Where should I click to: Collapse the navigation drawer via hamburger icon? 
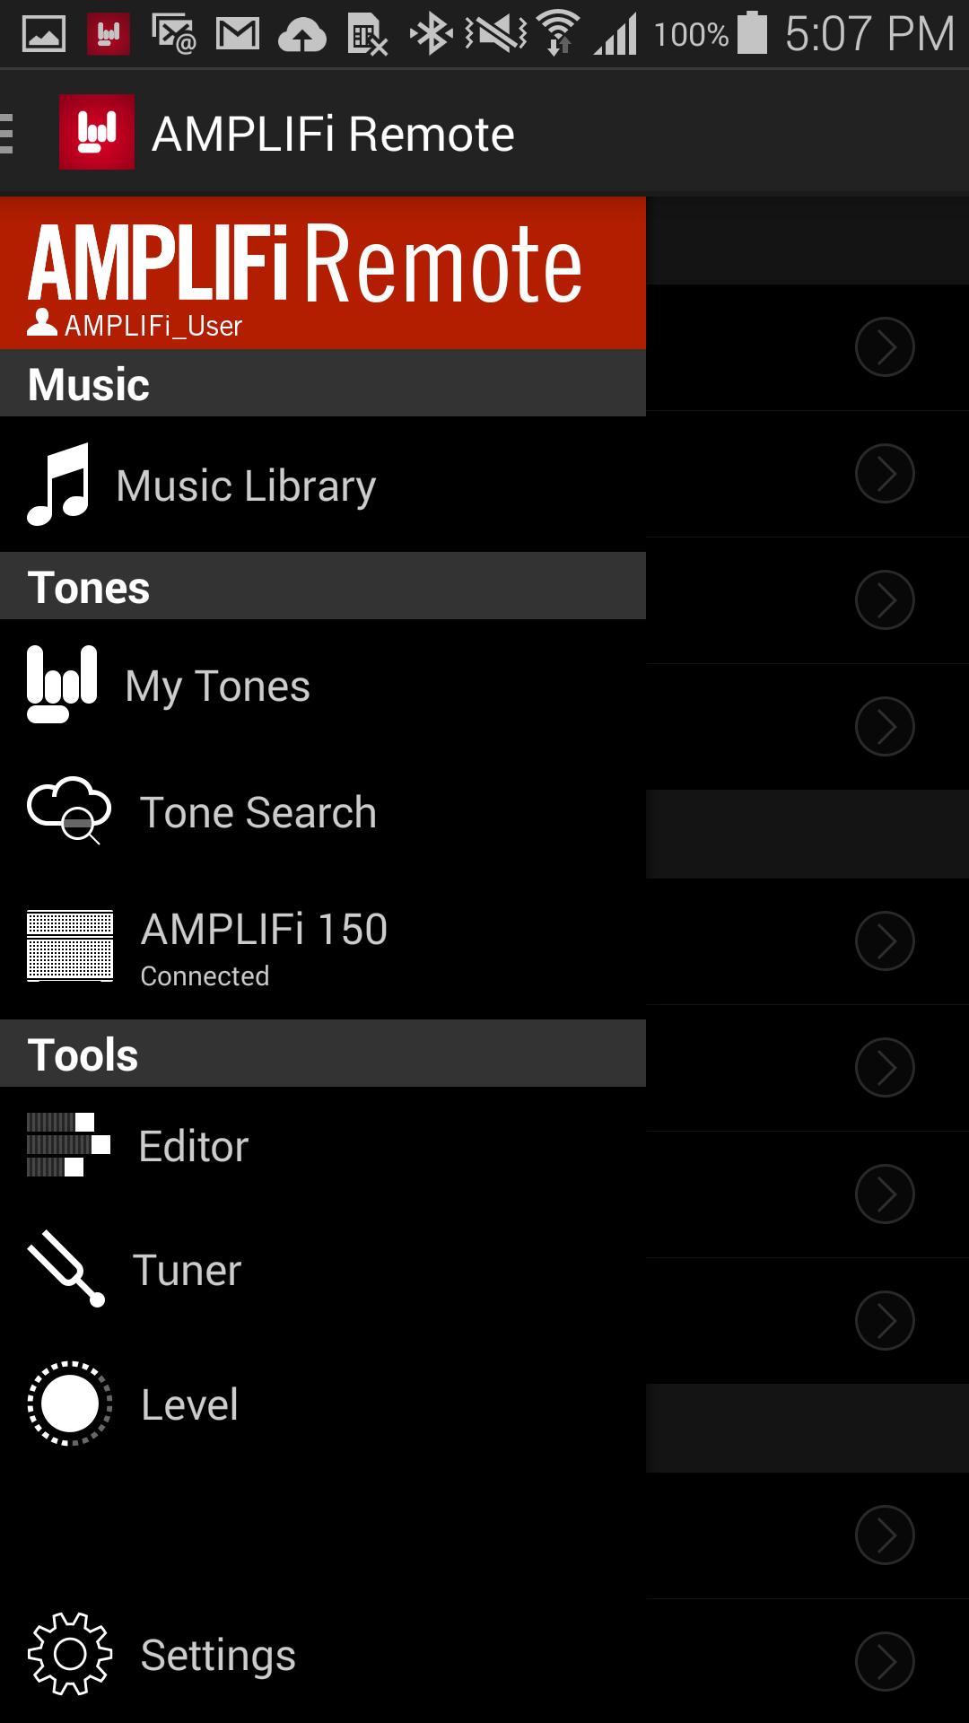tap(7, 133)
